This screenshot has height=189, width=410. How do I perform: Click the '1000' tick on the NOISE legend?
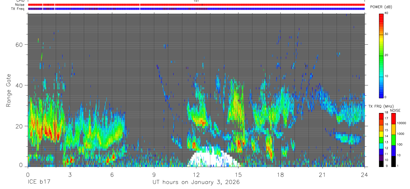(x=400, y=134)
